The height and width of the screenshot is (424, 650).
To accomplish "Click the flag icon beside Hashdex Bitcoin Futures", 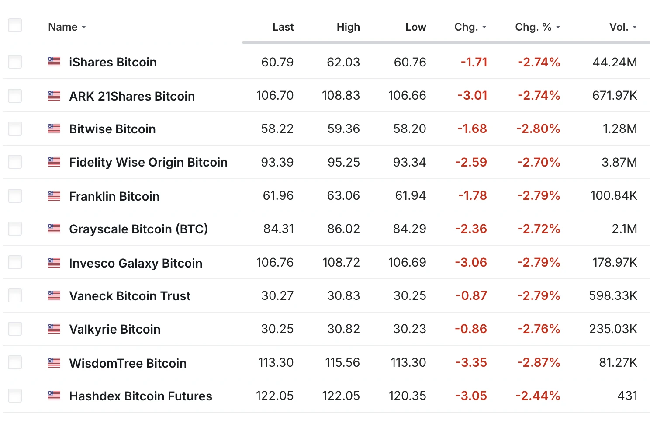I will pos(54,396).
